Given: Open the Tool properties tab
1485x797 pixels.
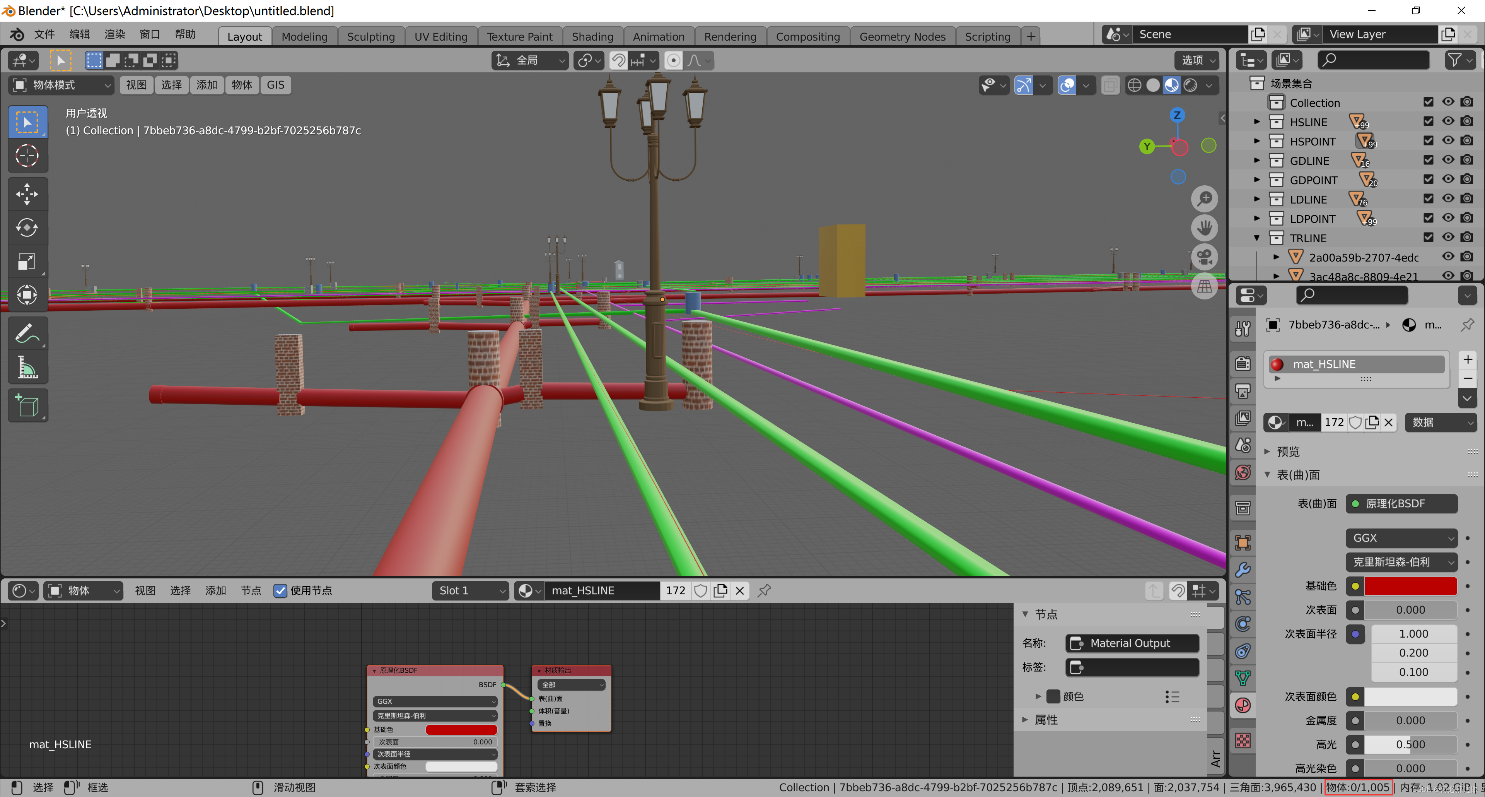Looking at the screenshot, I should click(1243, 329).
